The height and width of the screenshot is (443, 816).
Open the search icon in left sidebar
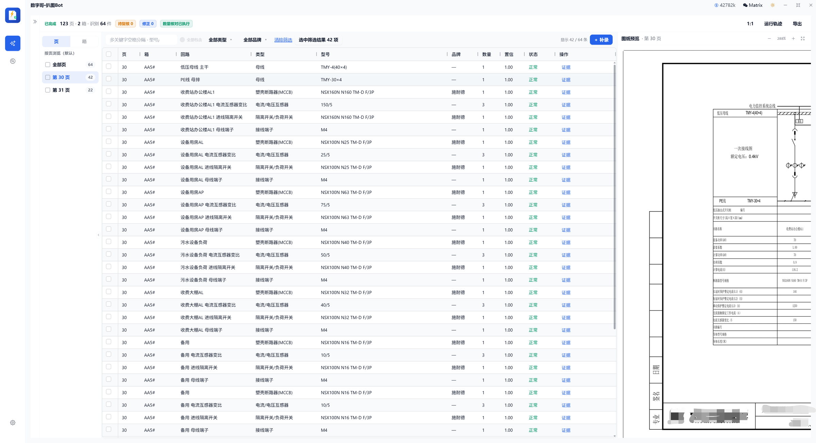[x=13, y=61]
